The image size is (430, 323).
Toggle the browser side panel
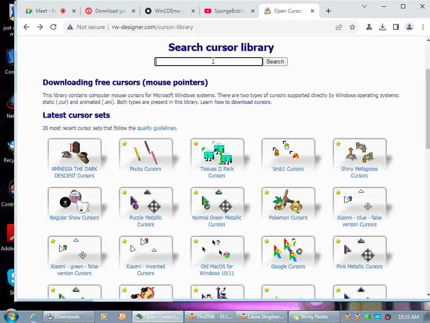396,27
